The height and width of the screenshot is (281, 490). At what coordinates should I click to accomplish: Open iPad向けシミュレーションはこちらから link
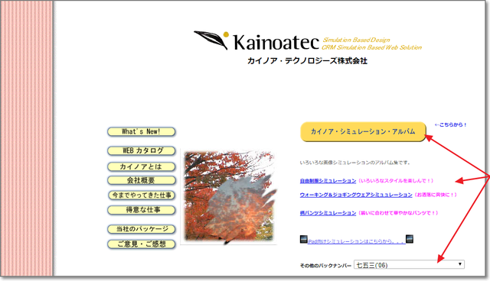click(x=357, y=241)
